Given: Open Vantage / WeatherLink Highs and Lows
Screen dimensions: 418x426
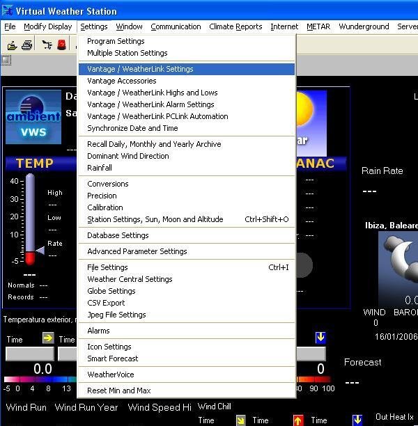Looking at the screenshot, I should tap(187, 93).
